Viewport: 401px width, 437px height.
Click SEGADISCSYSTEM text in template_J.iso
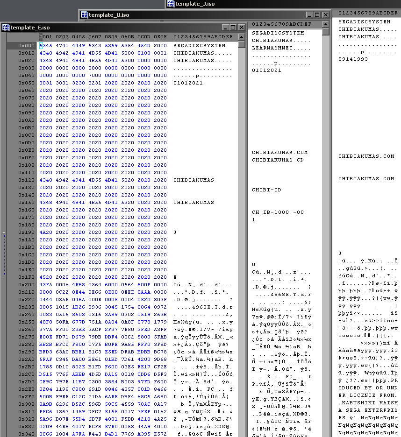(365, 22)
